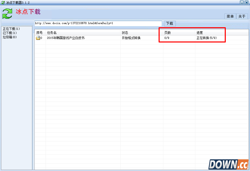Click the 进度 column header
The image size is (250, 171).
[200, 33]
